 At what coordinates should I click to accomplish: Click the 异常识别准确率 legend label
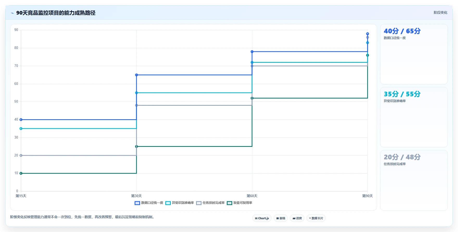[183, 203]
